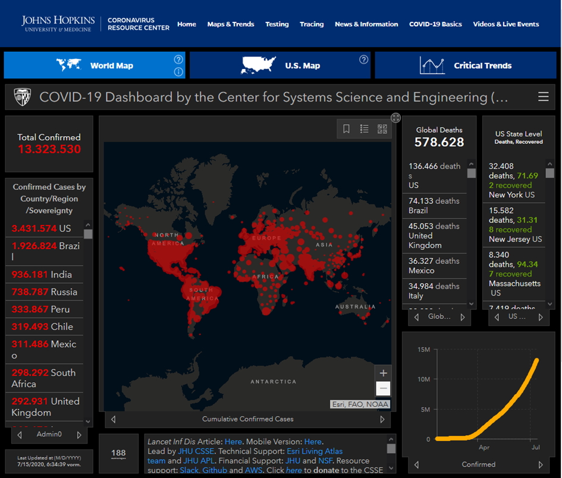Select the New York US state entry

(514, 181)
